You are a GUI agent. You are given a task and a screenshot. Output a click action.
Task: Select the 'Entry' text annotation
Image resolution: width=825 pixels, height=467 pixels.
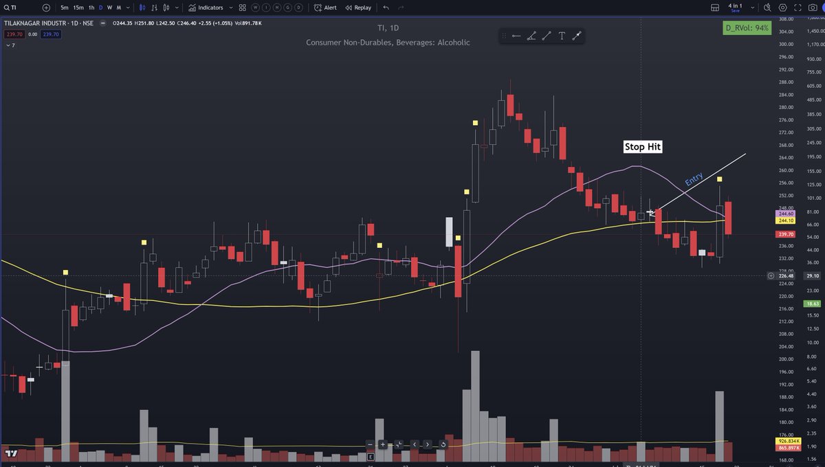point(694,180)
